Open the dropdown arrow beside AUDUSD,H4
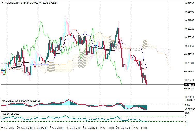The height and width of the screenshot is (131, 195). click(x=2, y=3)
